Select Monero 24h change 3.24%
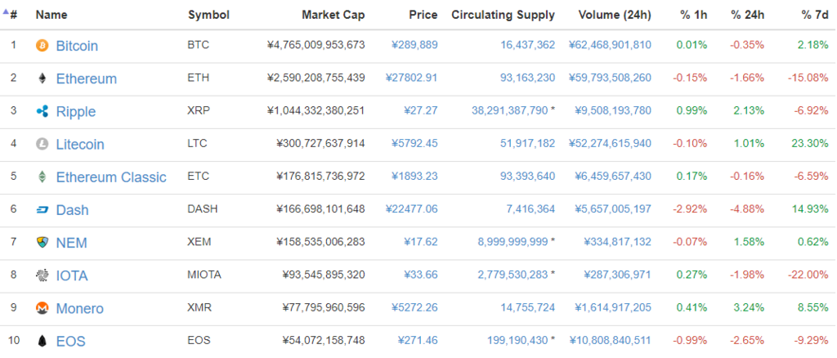Viewport: 837px width, 358px height. (x=750, y=308)
